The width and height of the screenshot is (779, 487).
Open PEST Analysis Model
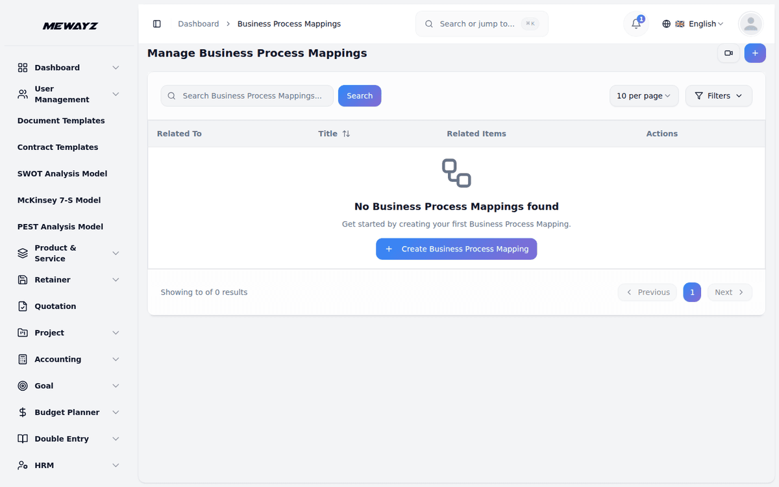(60, 227)
